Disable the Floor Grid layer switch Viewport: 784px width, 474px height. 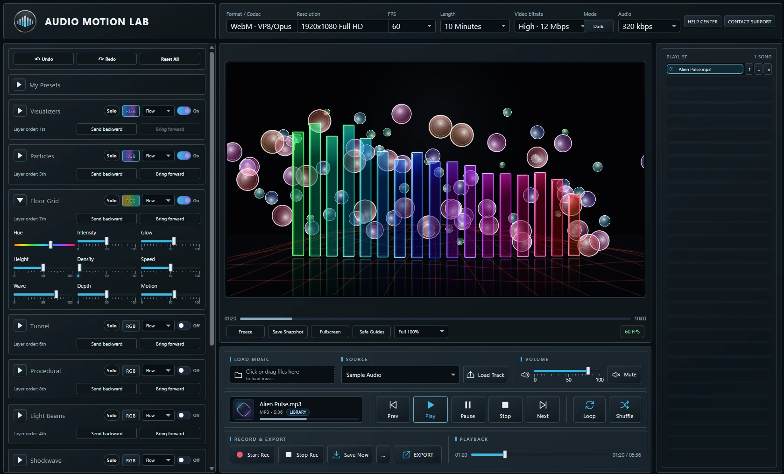click(x=184, y=201)
